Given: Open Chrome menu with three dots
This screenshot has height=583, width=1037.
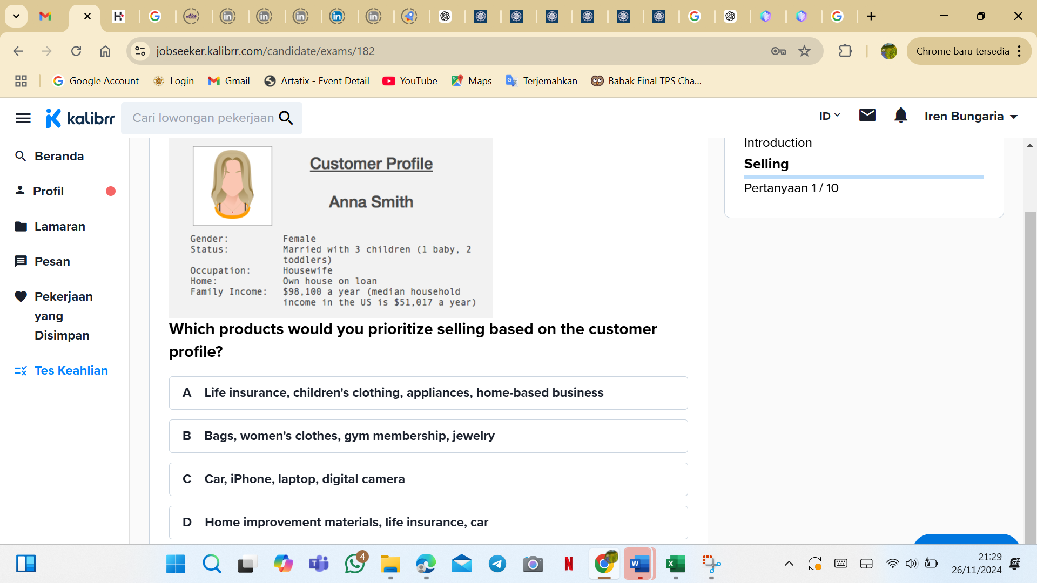Looking at the screenshot, I should [1019, 51].
